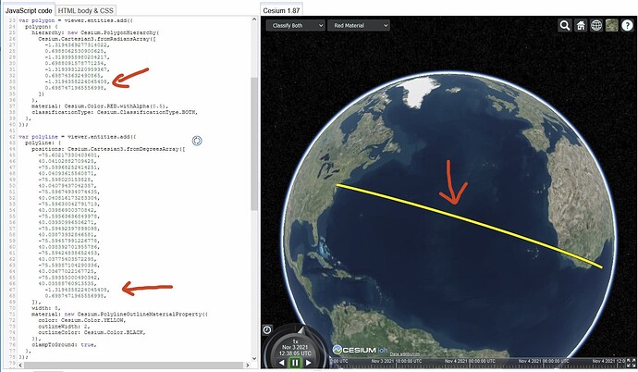
Task: Play animation in reverse
Action: [x=282, y=363]
